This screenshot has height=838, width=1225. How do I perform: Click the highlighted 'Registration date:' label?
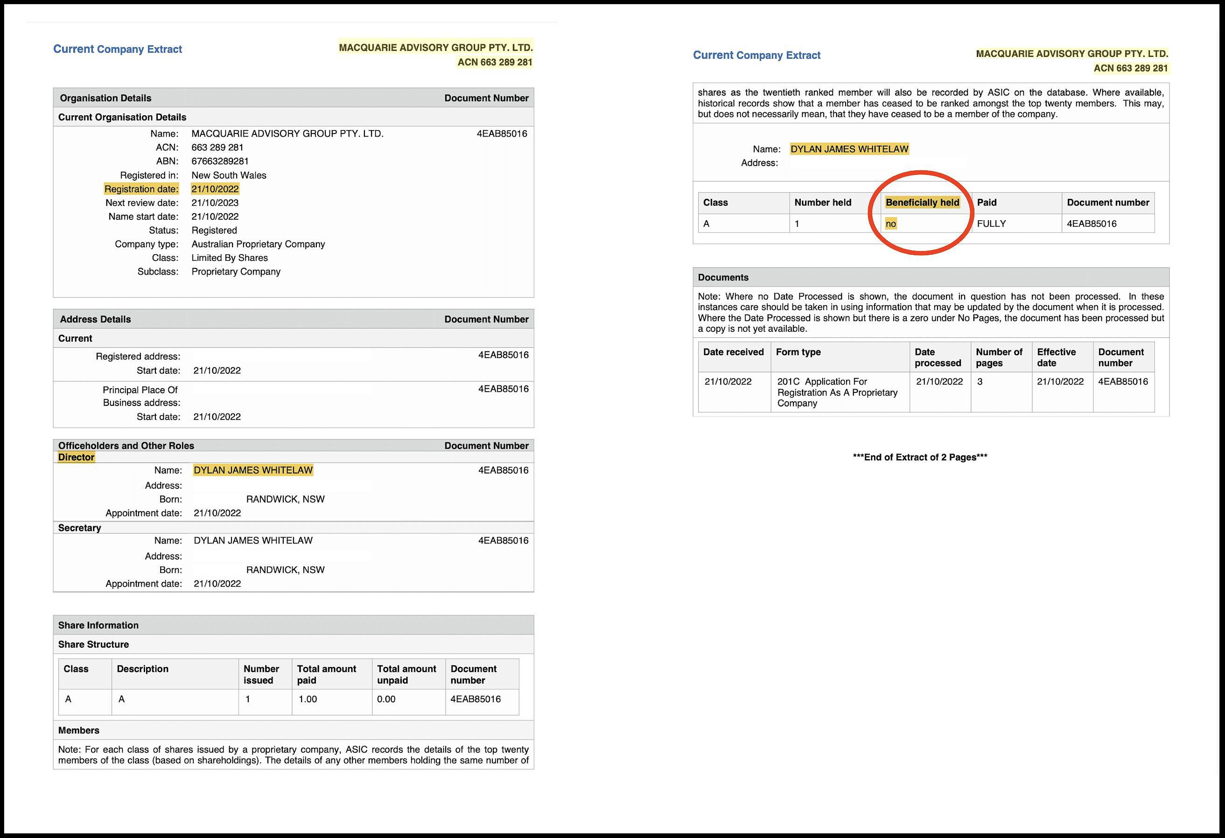141,189
